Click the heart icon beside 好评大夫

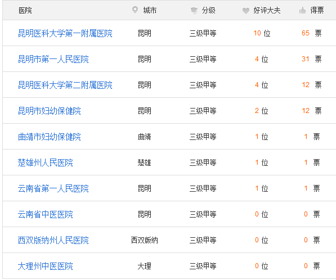pos(245,11)
